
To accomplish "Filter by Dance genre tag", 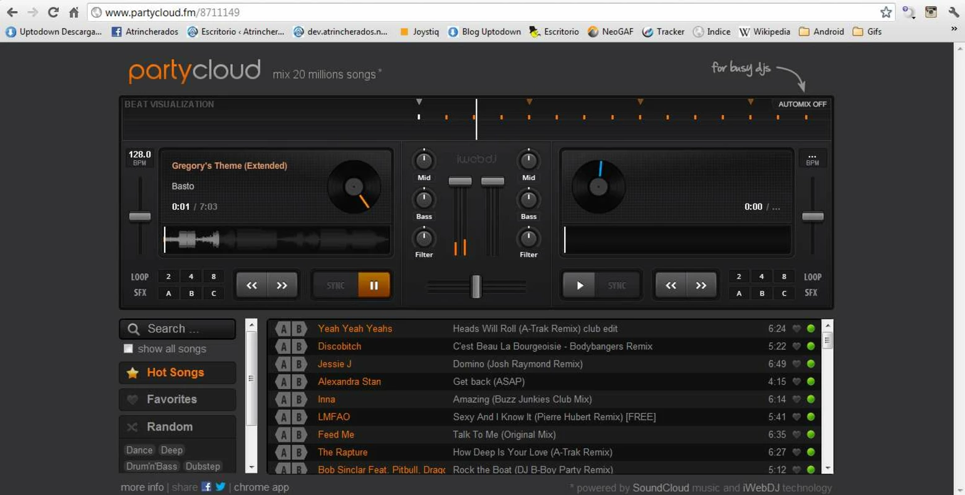I will pyautogui.click(x=139, y=450).
